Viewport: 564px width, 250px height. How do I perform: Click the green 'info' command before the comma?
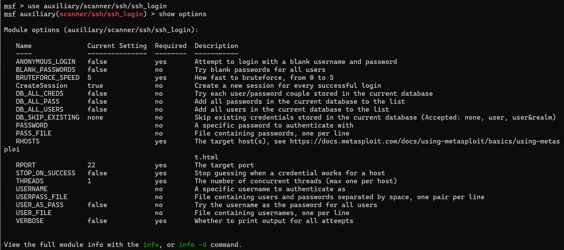click(151, 245)
